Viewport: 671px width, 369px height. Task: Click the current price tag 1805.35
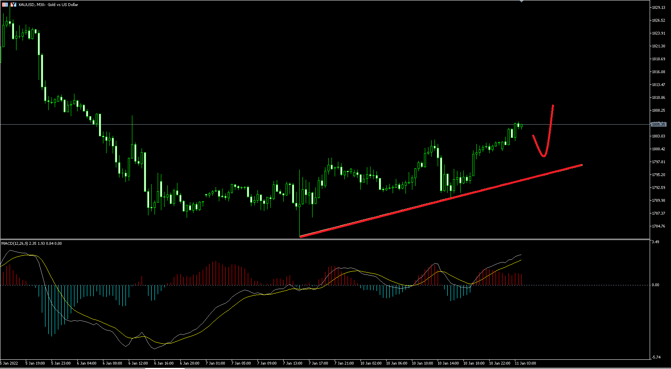659,125
